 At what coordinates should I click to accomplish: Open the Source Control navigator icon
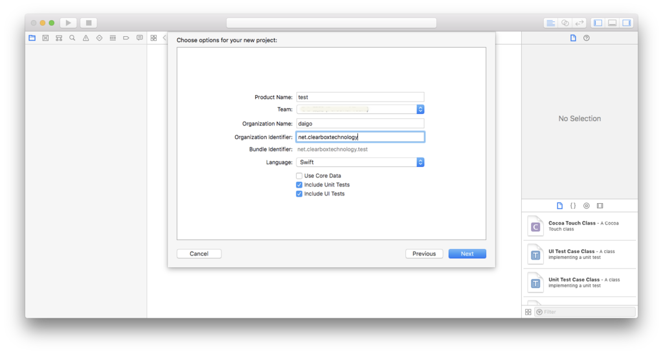click(45, 38)
